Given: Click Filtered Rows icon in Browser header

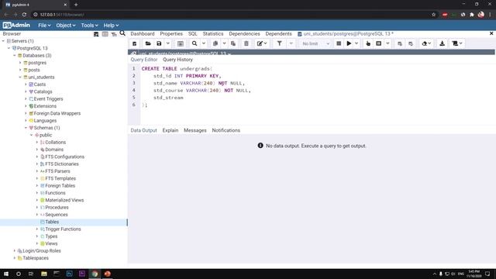Looking at the screenshot, I should pyautogui.click(x=114, y=34).
